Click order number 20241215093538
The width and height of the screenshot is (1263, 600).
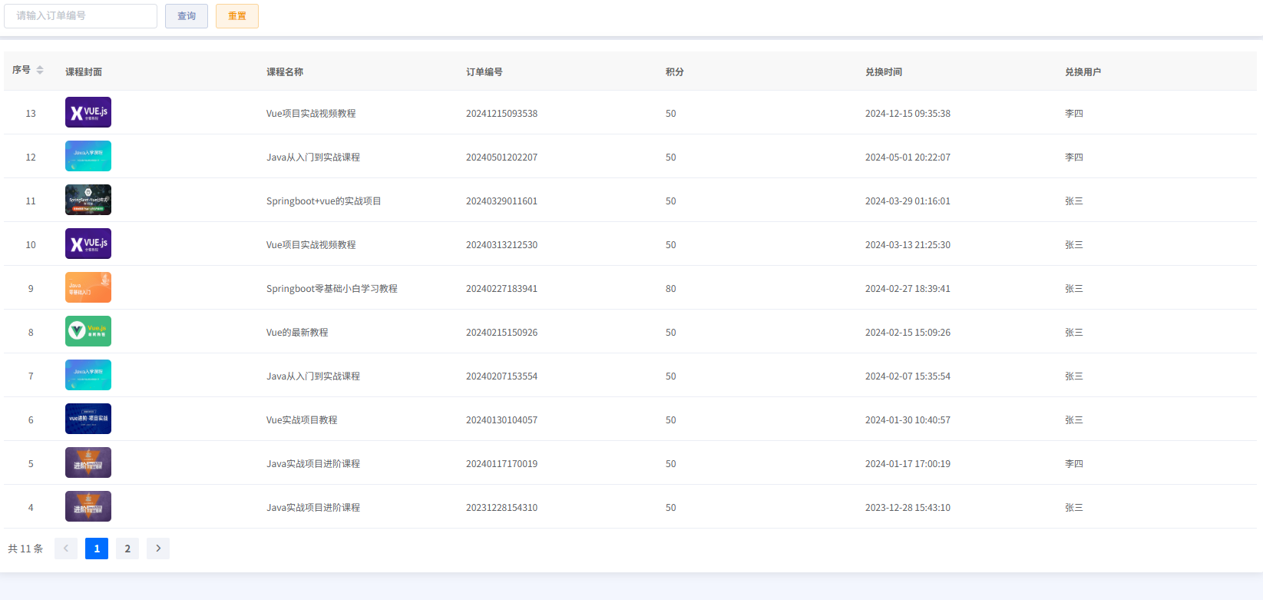pos(501,114)
